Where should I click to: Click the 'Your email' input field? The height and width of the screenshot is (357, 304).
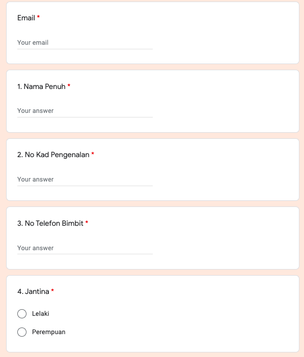pyautogui.click(x=85, y=43)
